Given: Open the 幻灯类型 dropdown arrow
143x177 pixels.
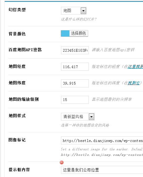Looking at the screenshot, I should click(83, 11).
